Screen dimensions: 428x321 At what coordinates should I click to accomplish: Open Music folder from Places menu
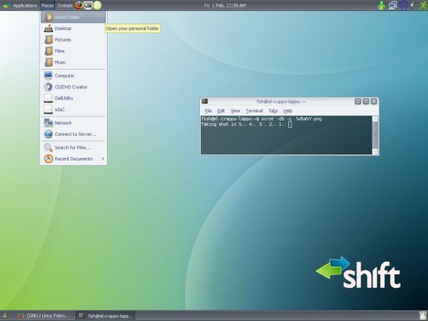(74, 62)
